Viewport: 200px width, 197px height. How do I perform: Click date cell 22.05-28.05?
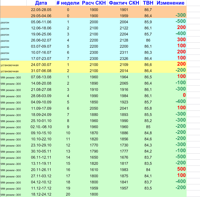click(x=41, y=10)
